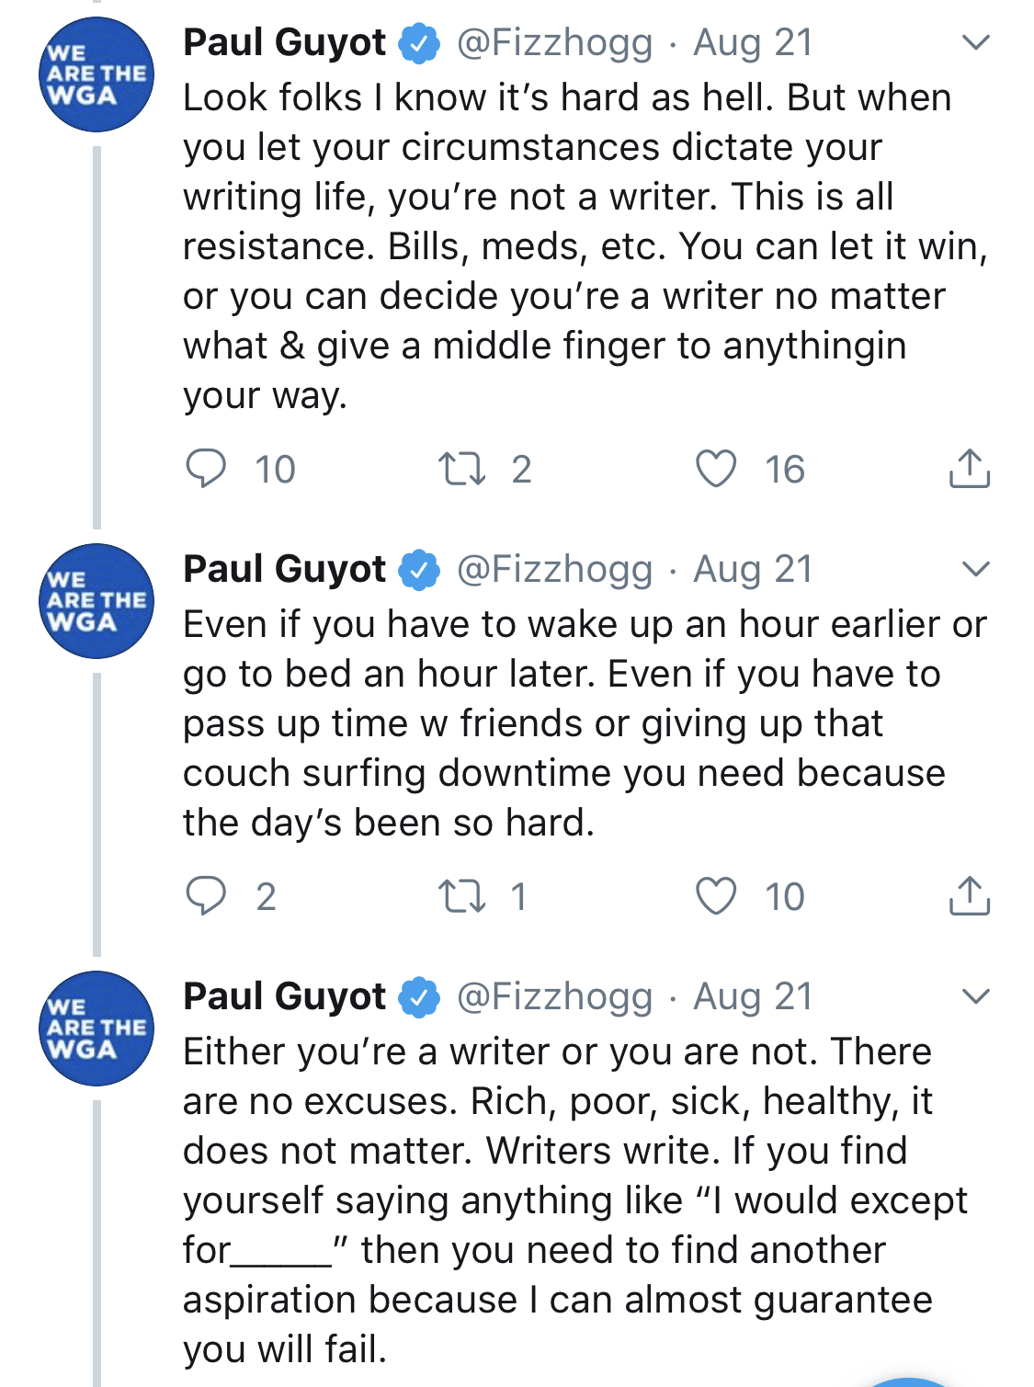Tap third tweet's WGA avatar
The width and height of the screenshot is (1034, 1387).
tap(97, 1029)
